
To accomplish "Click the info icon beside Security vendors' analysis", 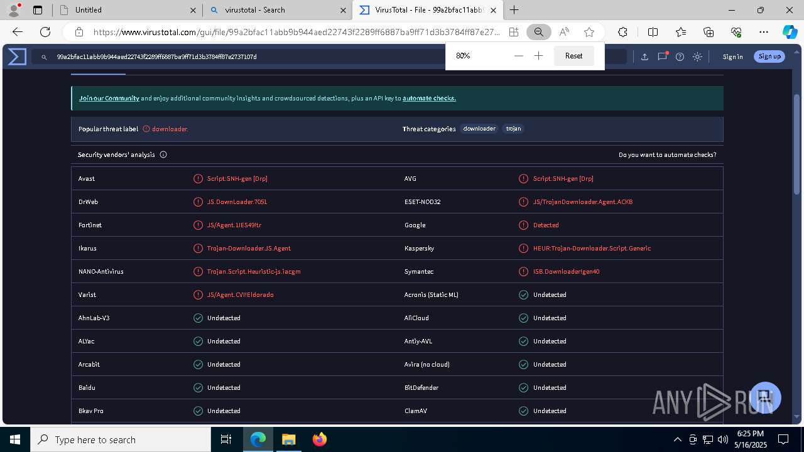I will (163, 154).
